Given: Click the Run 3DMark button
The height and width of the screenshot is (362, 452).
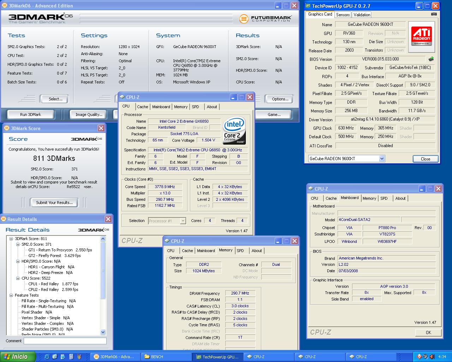Looking at the screenshot, I should pos(30,115).
